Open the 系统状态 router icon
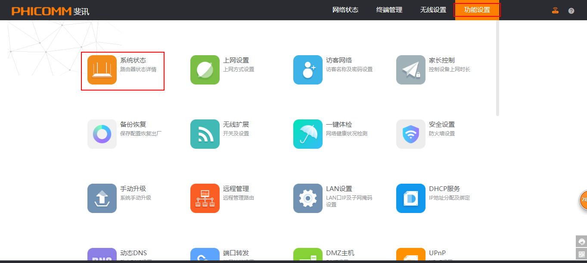Image resolution: width=587 pixels, height=263 pixels. [102, 70]
